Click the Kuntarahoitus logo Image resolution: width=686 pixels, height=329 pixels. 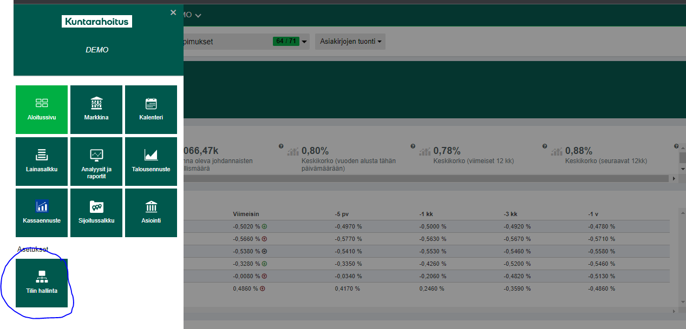tap(97, 22)
